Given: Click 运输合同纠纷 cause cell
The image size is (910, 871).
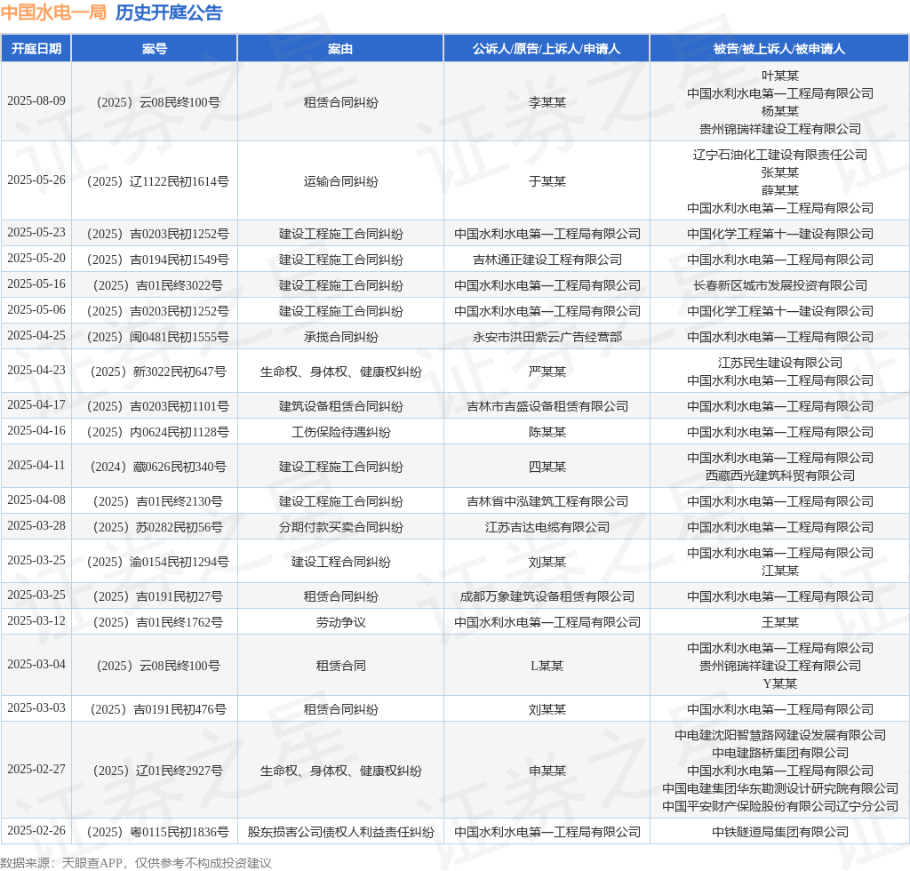Looking at the screenshot, I should (340, 181).
